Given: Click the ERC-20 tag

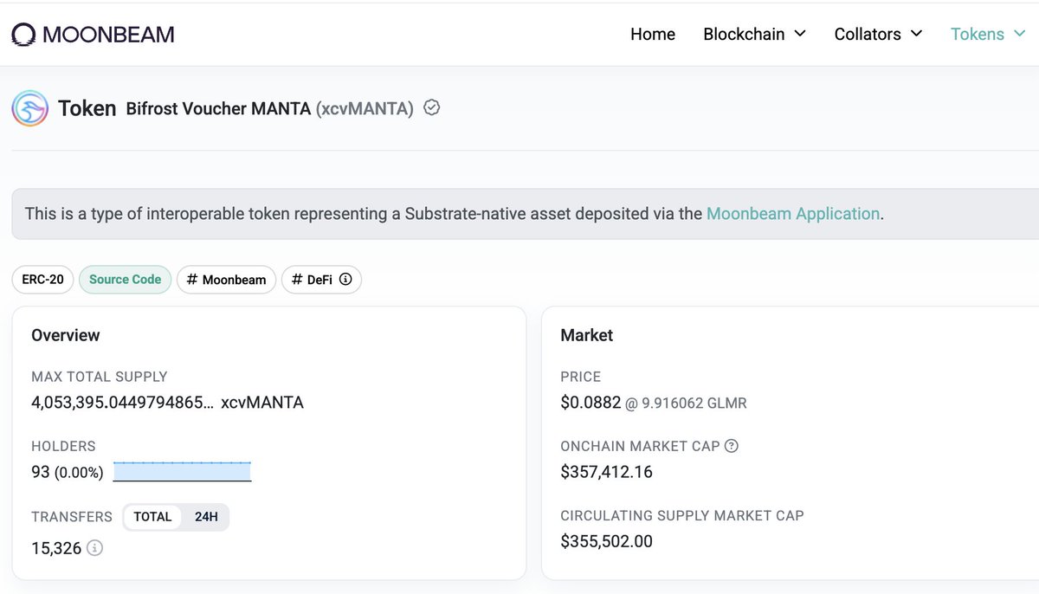Looking at the screenshot, I should [43, 280].
